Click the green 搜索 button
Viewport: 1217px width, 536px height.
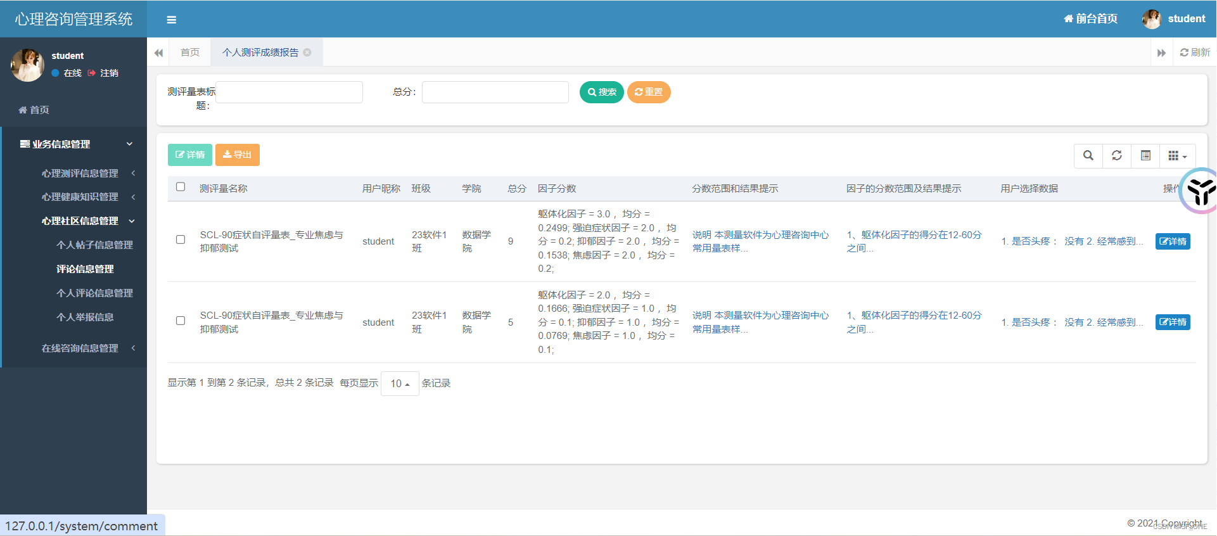tap(602, 93)
